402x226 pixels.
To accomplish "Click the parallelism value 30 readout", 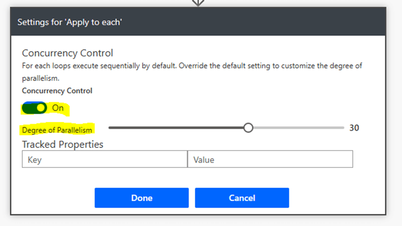I will click(x=354, y=128).
